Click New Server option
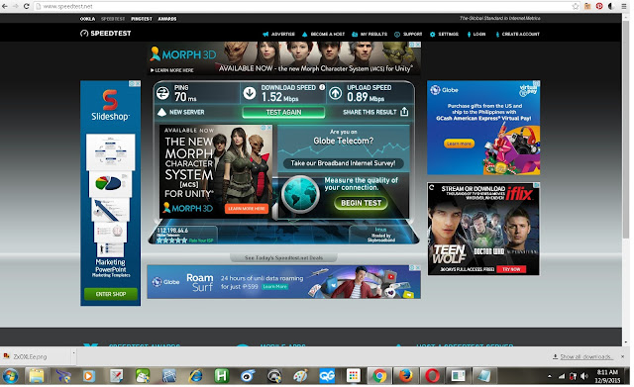Screen dimensions: 634x387 point(181,112)
